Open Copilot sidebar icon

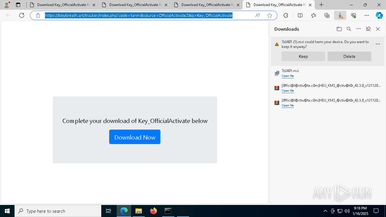click(x=379, y=15)
